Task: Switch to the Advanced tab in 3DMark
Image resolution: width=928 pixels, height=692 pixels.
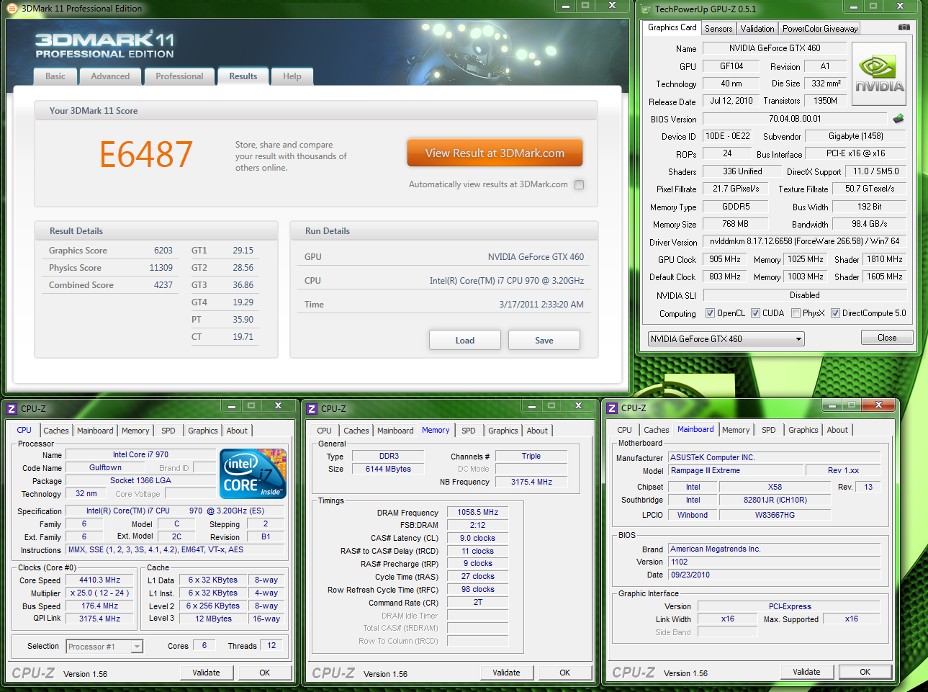Action: pyautogui.click(x=110, y=76)
